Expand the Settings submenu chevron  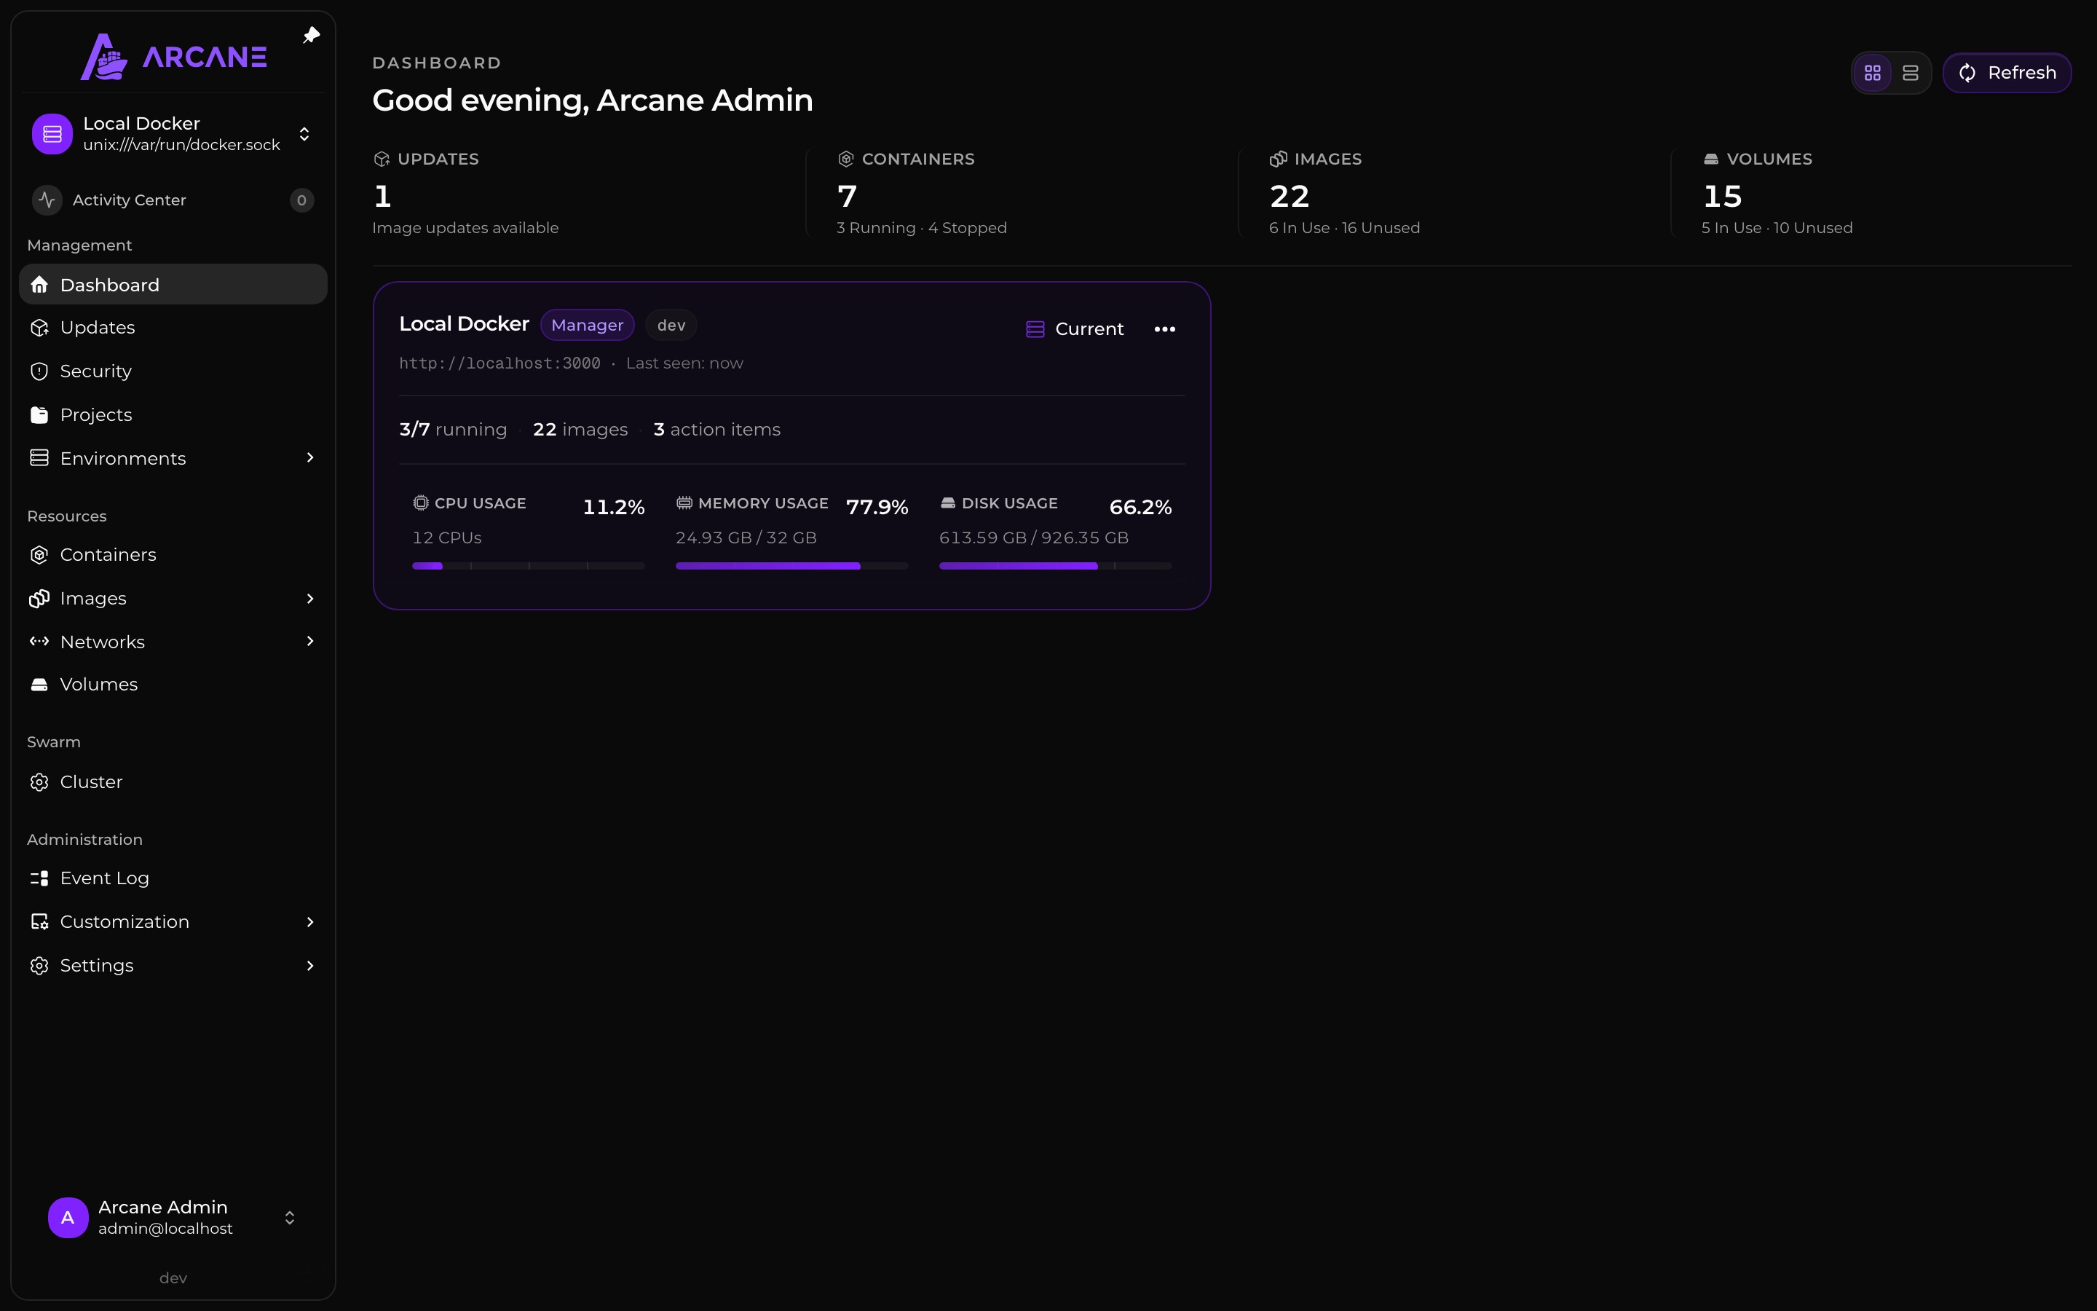coord(310,966)
